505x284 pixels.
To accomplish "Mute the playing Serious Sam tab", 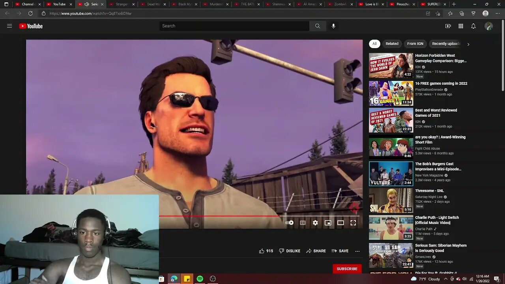I will coord(87,4).
